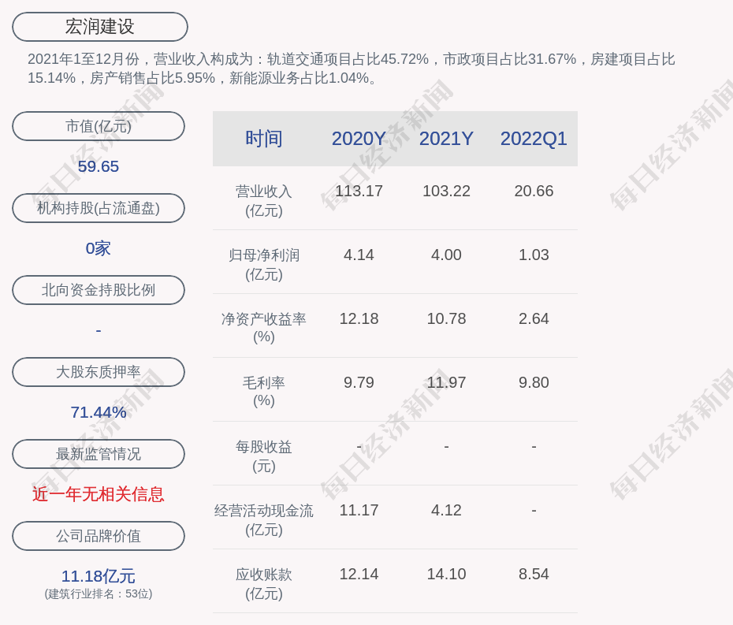Click the revenue value 113.17
The width and height of the screenshot is (733, 625).
359,191
